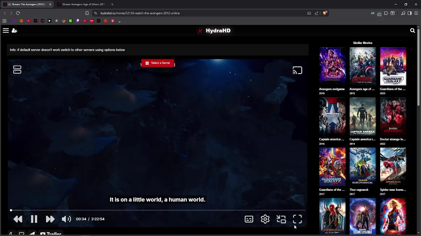The width and height of the screenshot is (421, 236).
Task: Mute the player volume
Action: pyautogui.click(x=66, y=219)
